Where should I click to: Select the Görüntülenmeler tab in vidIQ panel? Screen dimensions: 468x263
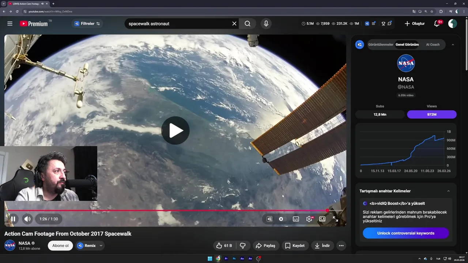click(x=381, y=45)
